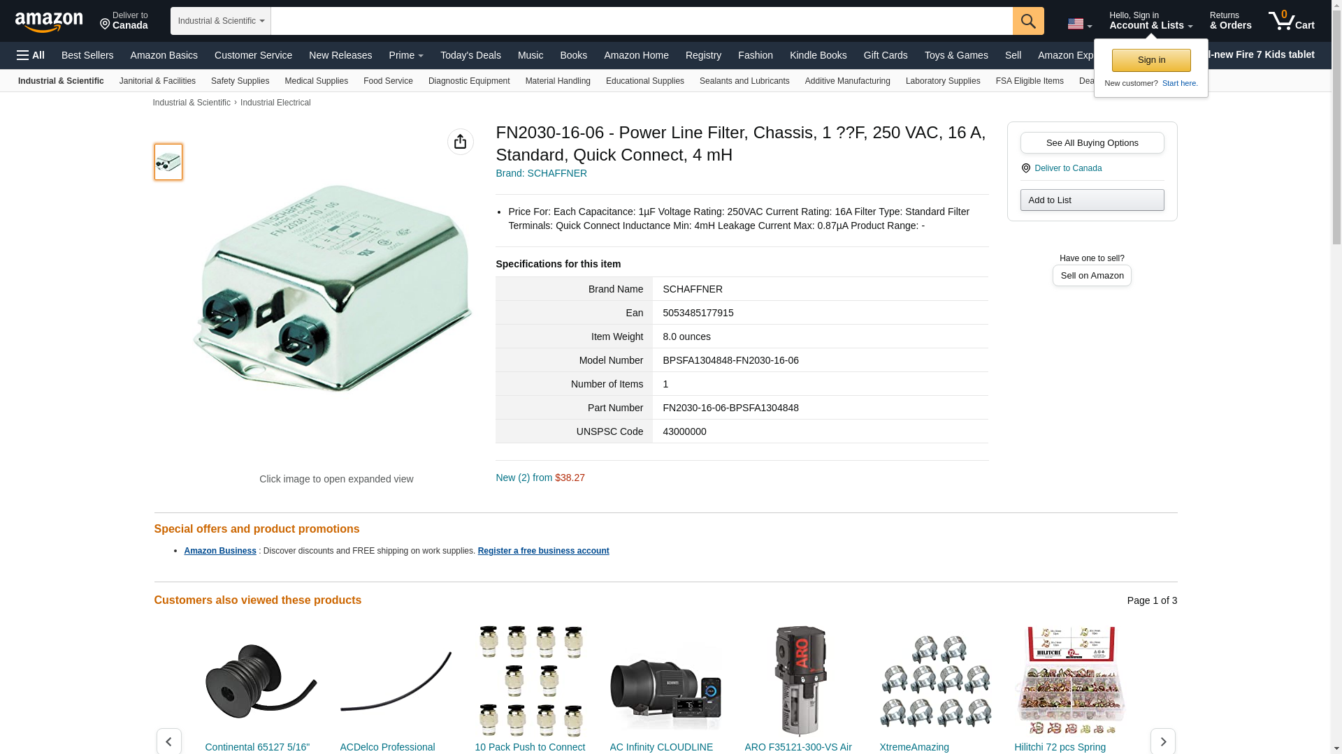Image resolution: width=1342 pixels, height=754 pixels.
Task: Click the US flag language selector
Action: [x=1079, y=24]
